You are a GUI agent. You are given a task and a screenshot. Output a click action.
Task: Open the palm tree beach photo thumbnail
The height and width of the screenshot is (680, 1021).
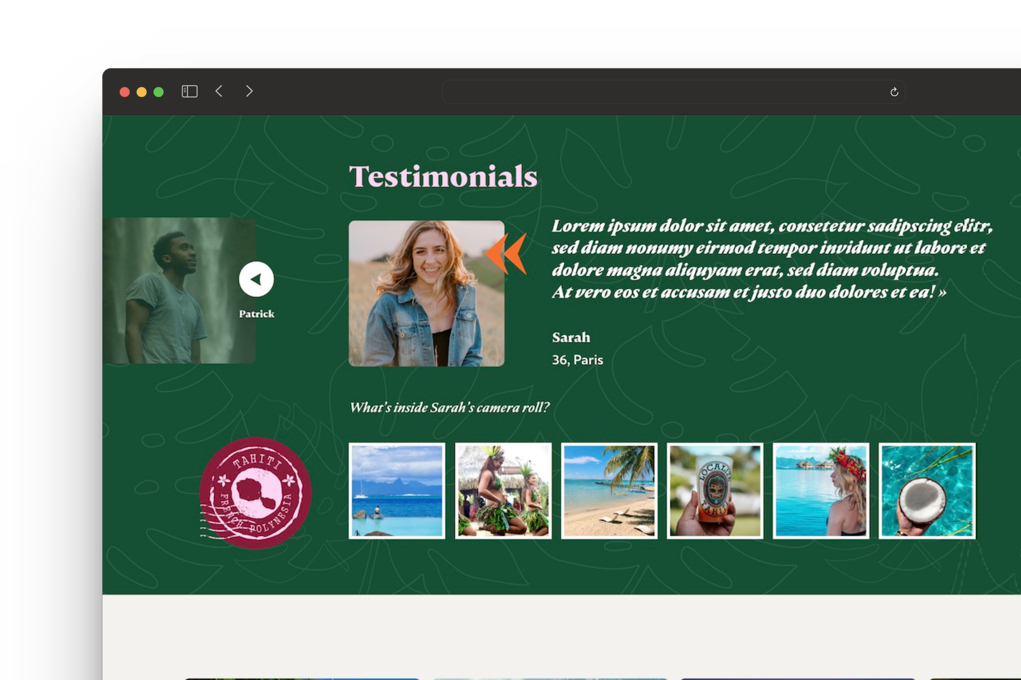(x=609, y=491)
